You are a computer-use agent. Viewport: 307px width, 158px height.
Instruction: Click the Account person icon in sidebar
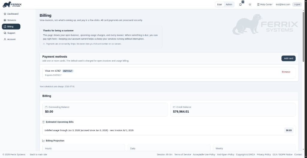(5, 39)
